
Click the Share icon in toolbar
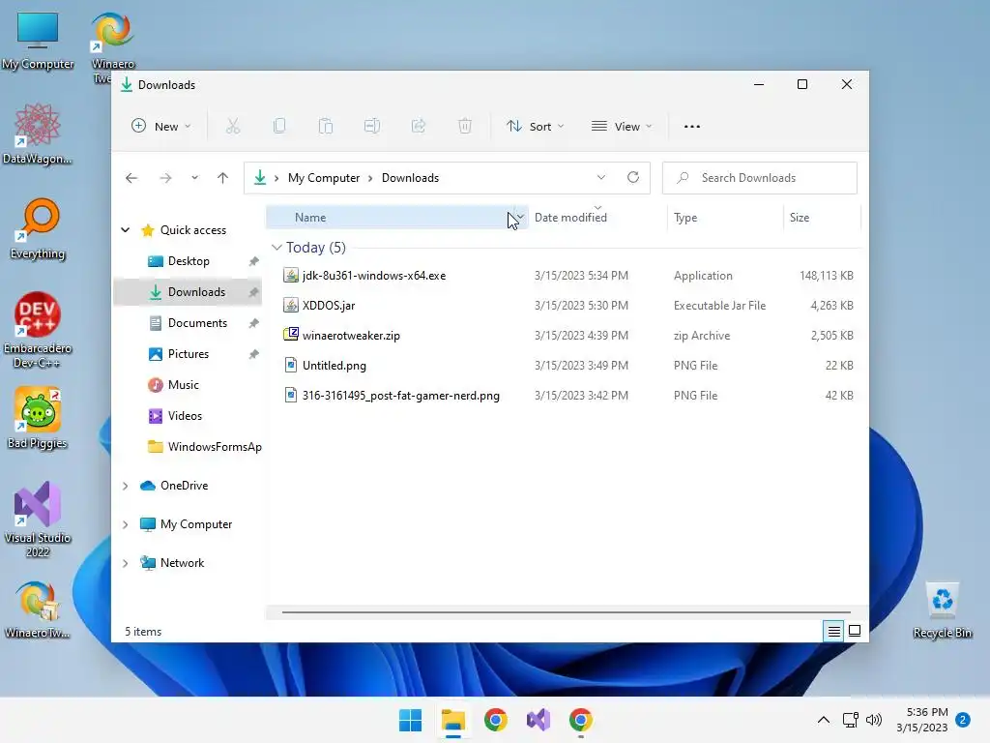419,127
